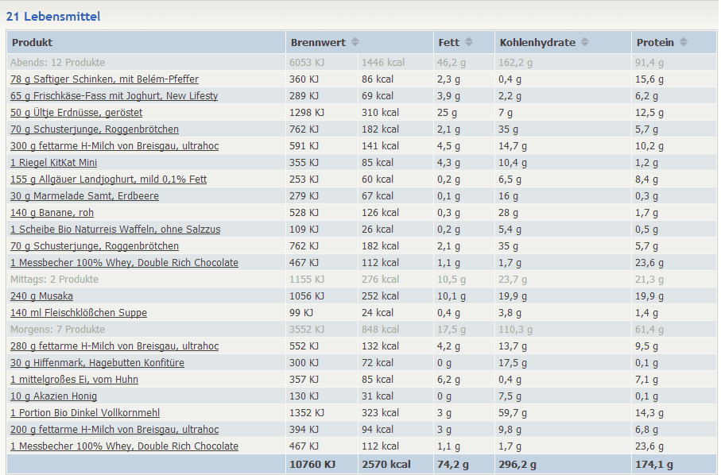Viewport: 721px width, 475px height.
Task: Open 140 ml Fleischklößchen Suppe link
Action: point(79,313)
